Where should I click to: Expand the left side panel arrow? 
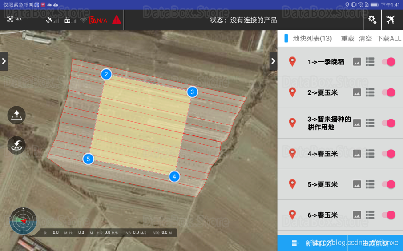(4, 61)
